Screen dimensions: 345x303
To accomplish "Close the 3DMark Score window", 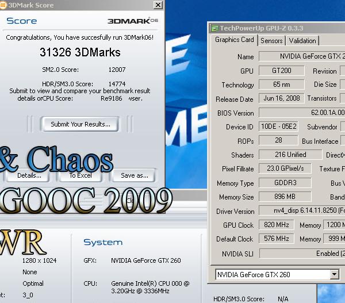I will pyautogui.click(x=158, y=5).
